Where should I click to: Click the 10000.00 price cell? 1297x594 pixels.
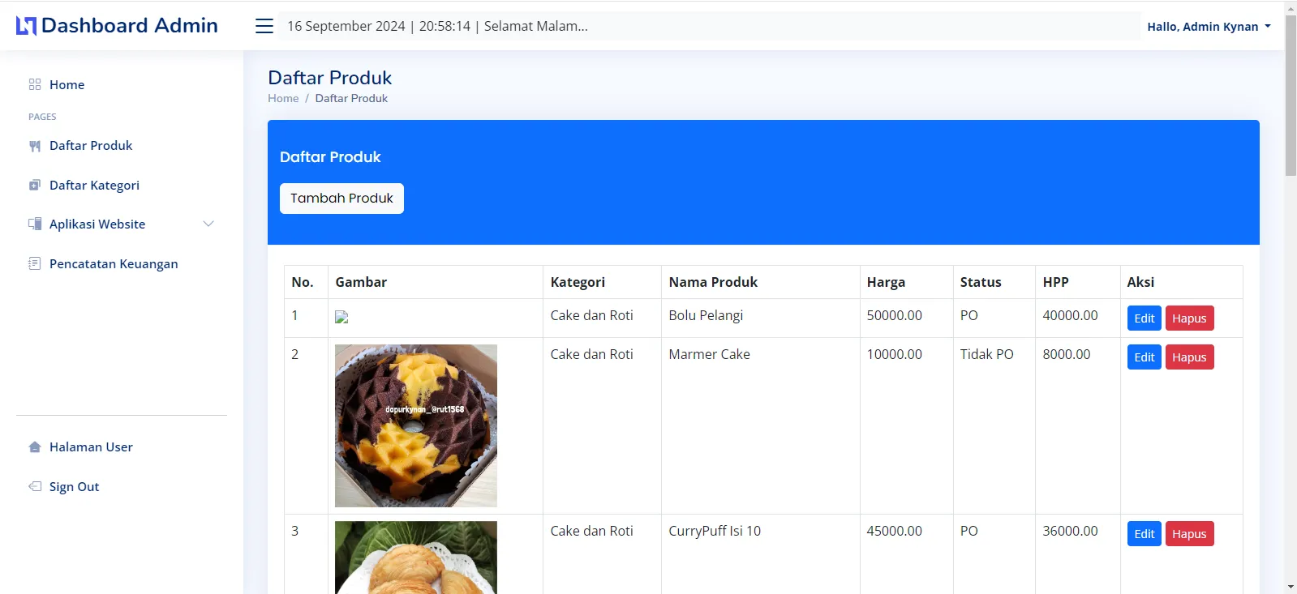(894, 354)
